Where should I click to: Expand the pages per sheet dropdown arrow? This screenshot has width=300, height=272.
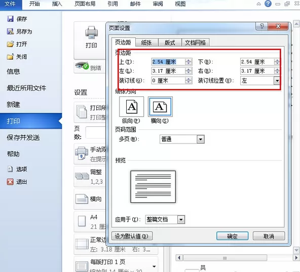[x=154, y=266]
